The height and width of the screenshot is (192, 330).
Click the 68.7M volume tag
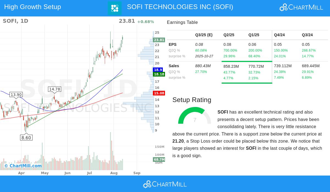click(x=159, y=159)
